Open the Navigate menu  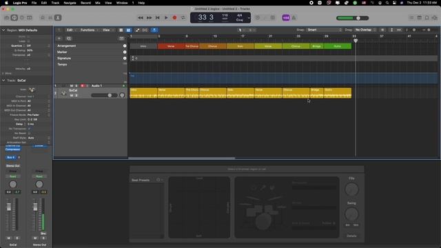[70, 3]
